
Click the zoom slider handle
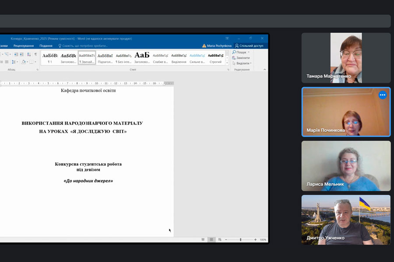coord(240,240)
